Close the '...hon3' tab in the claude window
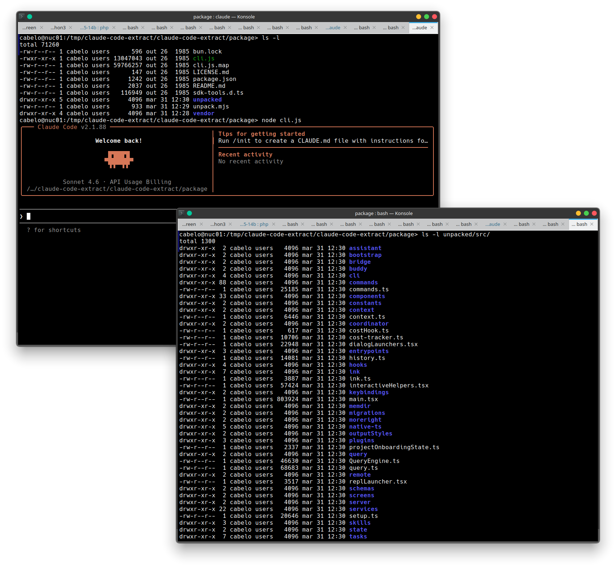This screenshot has width=616, height=567. (x=70, y=27)
